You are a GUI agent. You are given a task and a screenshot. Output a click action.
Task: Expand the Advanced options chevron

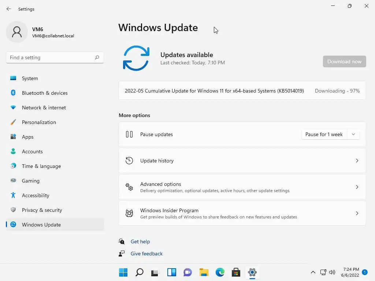tap(357, 187)
